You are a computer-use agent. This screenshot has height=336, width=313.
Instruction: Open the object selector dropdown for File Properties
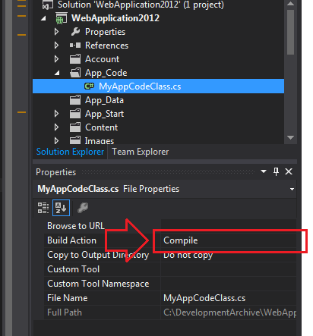click(x=292, y=189)
